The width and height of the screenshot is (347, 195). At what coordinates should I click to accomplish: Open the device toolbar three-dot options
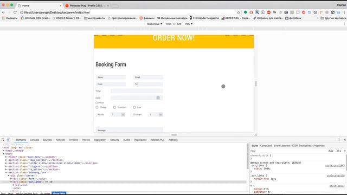(x=344, y=24)
